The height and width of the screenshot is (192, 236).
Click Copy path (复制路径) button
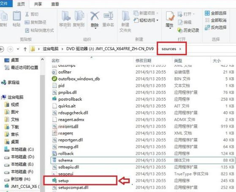35,22
